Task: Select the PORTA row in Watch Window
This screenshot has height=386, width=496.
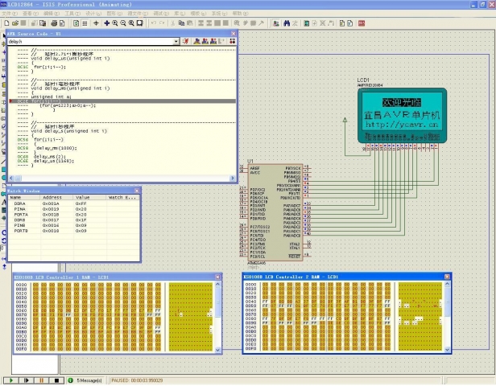Action: click(20, 216)
